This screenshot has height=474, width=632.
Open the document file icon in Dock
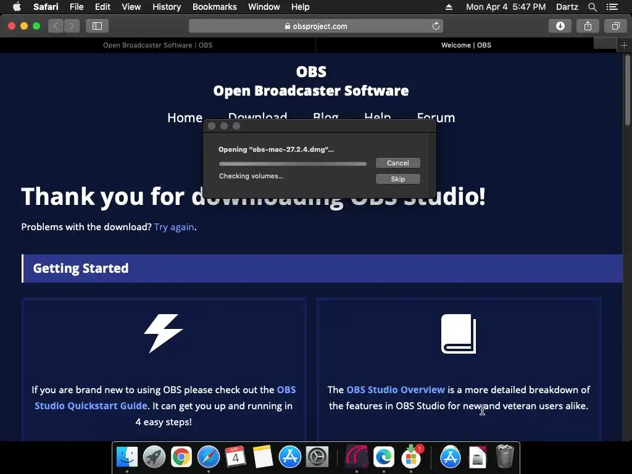pyautogui.click(x=478, y=457)
